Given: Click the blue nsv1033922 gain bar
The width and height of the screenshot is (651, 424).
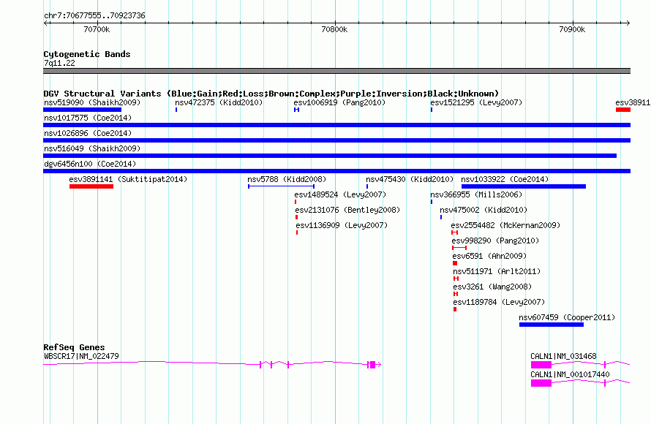Looking at the screenshot, I should point(524,186).
